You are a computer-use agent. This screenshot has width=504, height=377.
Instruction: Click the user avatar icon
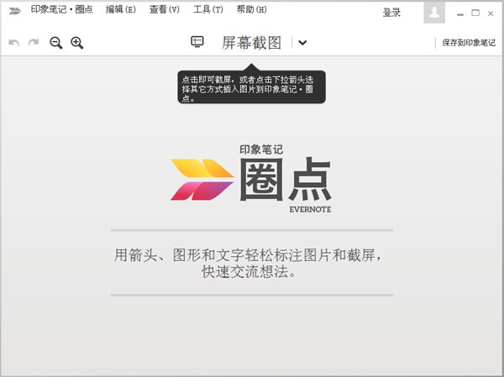click(x=434, y=12)
